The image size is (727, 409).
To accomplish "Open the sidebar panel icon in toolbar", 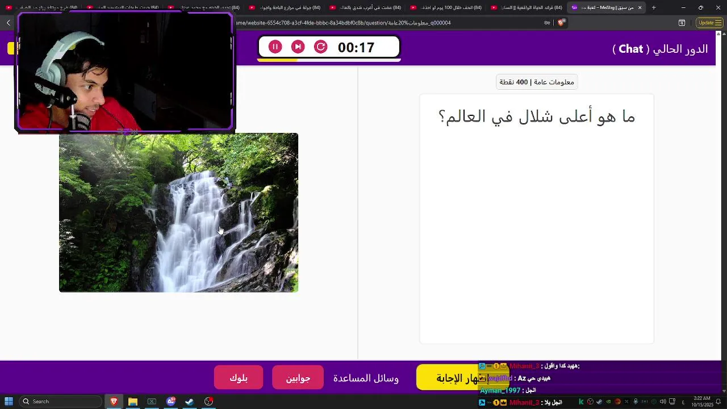I will click(682, 23).
